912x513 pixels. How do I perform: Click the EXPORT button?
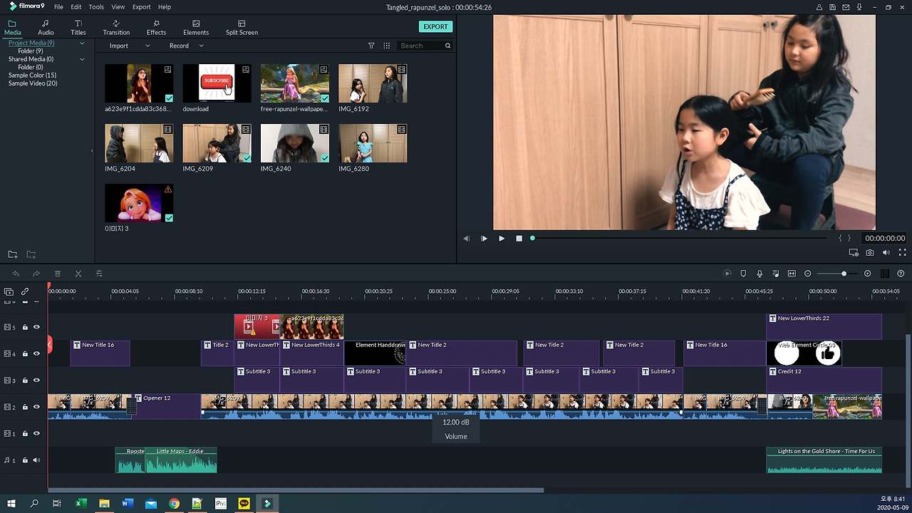[x=435, y=26]
